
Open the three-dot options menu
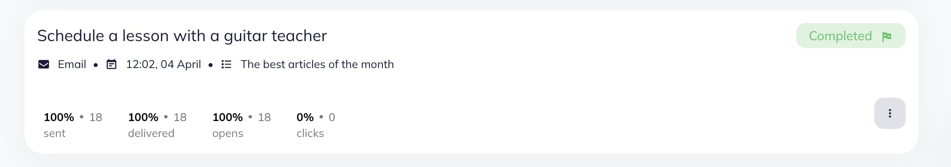click(889, 113)
